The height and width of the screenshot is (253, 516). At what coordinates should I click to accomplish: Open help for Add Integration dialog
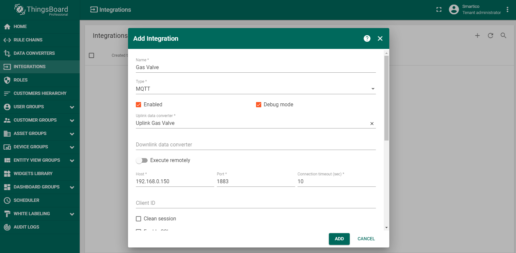(367, 38)
